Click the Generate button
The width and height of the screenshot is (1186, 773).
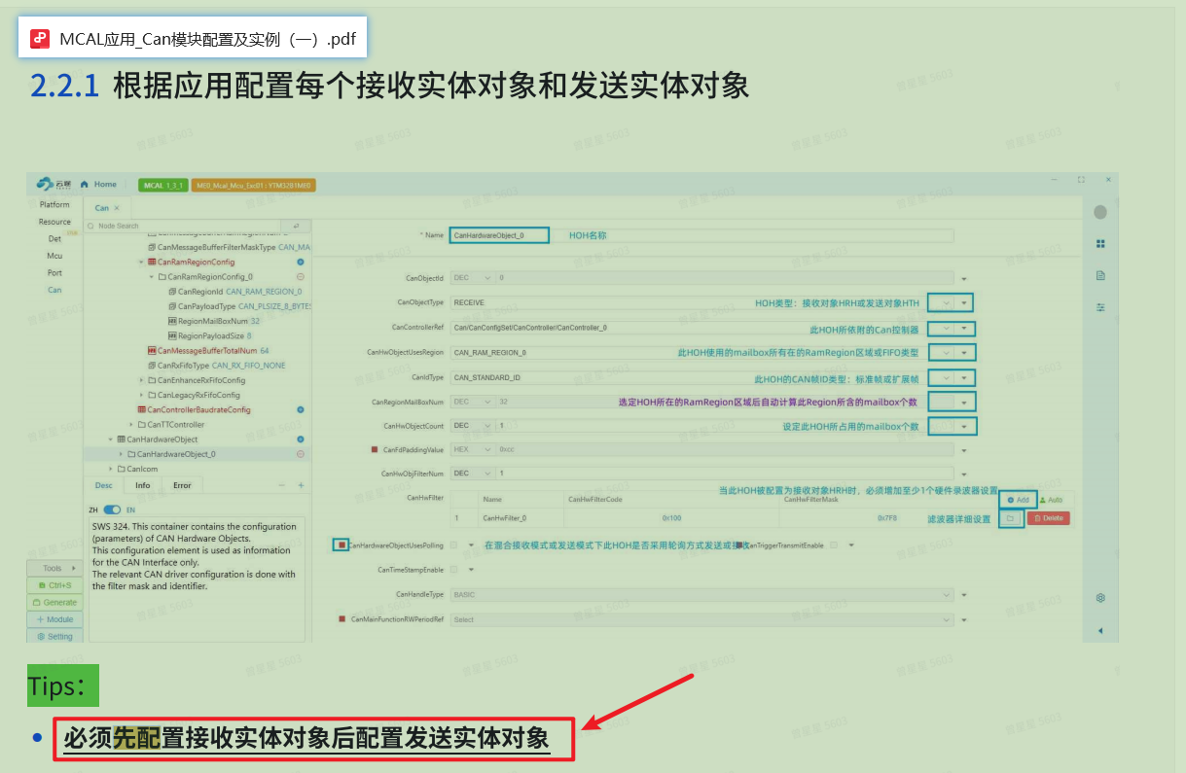click(x=54, y=603)
